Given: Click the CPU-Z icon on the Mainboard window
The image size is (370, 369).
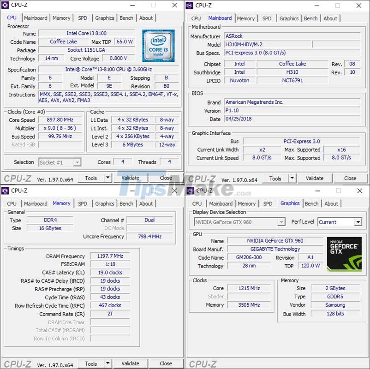Looking at the screenshot, I should [x=191, y=5].
